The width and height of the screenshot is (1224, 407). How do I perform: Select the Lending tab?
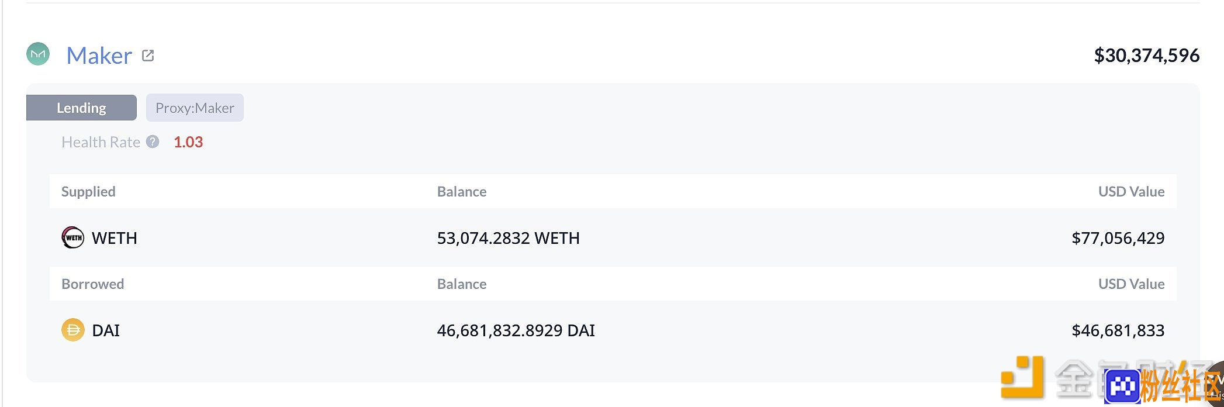tap(81, 108)
